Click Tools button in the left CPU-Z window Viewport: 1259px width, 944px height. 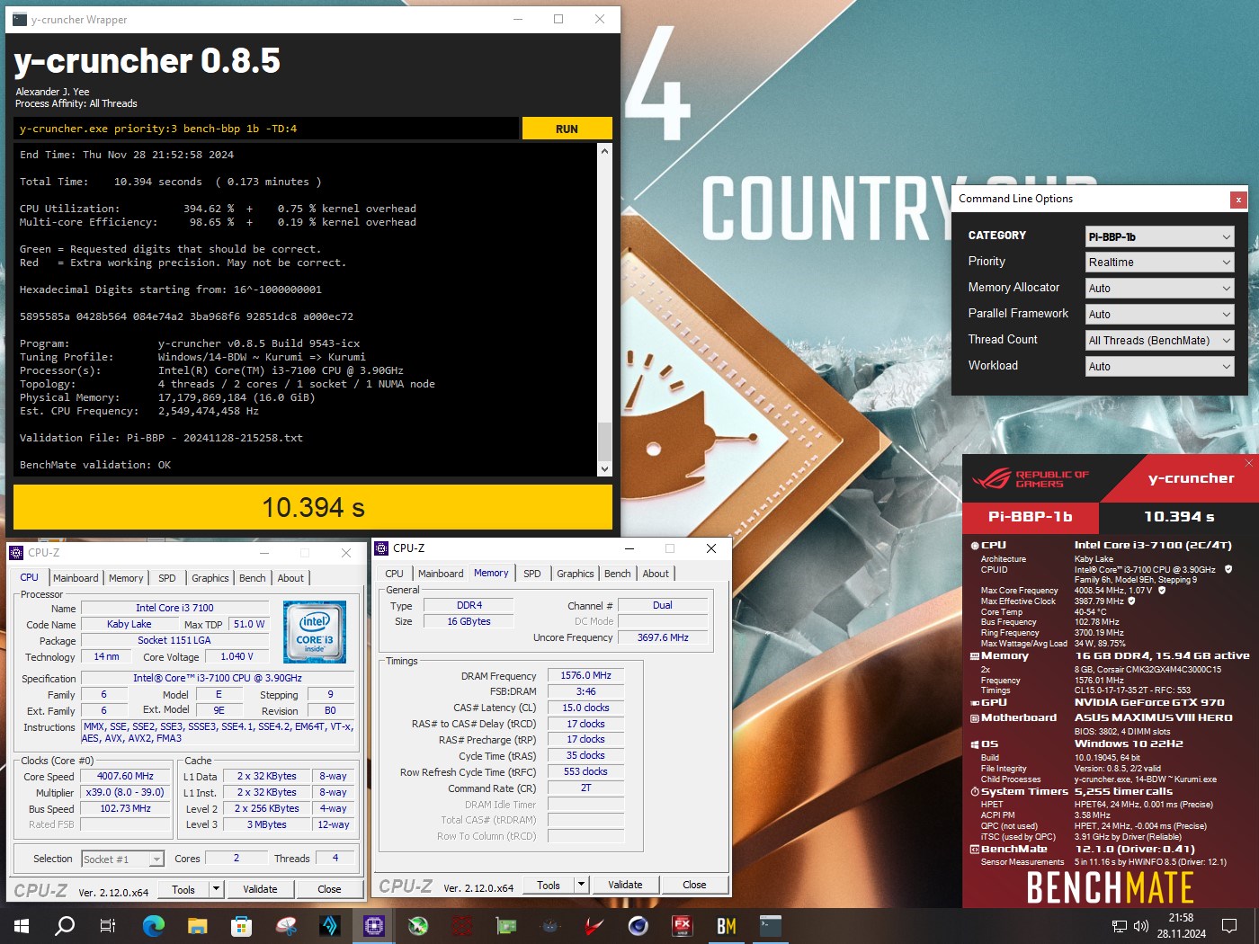[183, 889]
